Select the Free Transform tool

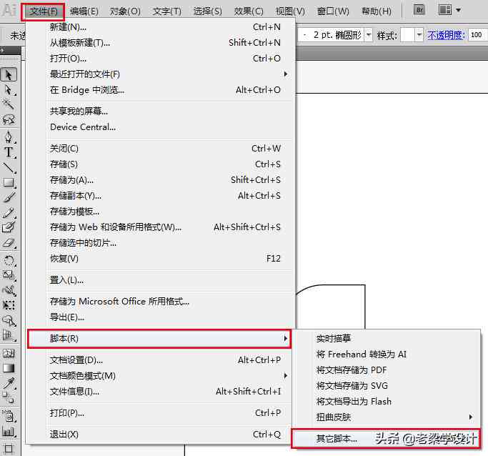coord(9,305)
